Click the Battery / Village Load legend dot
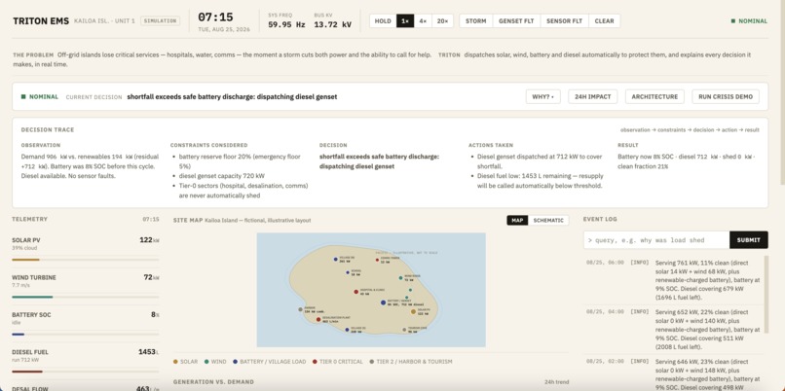 click(x=235, y=362)
